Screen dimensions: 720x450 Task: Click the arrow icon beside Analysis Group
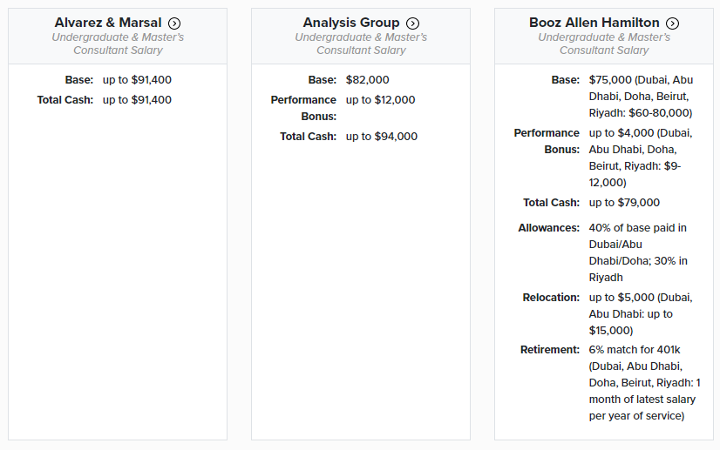pos(413,24)
